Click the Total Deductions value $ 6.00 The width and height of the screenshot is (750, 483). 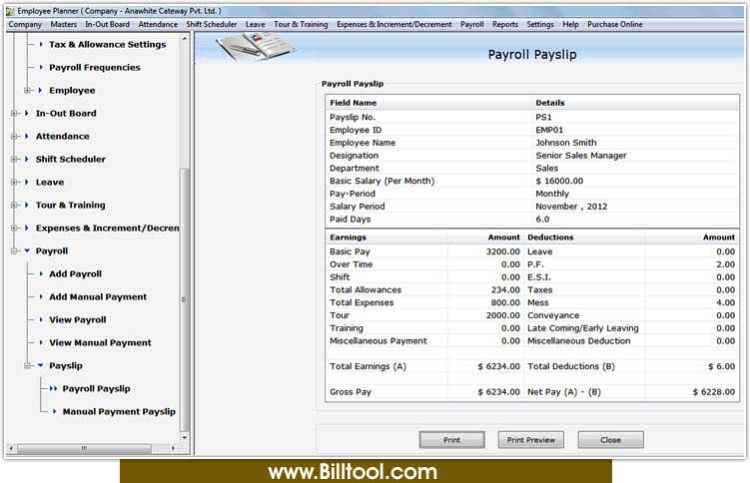coord(721,366)
